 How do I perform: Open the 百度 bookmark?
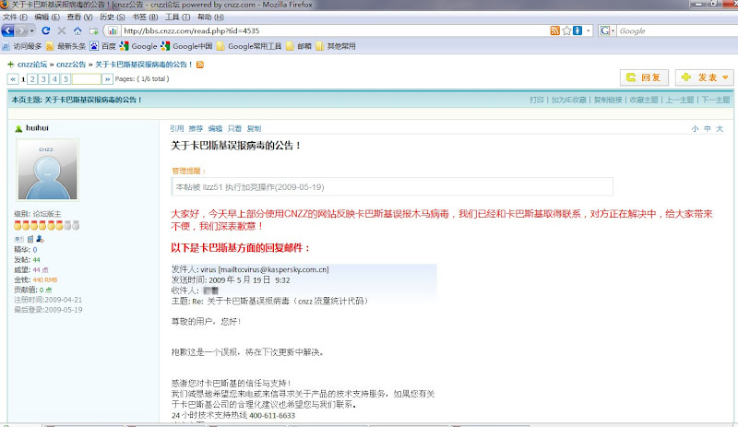(x=102, y=46)
